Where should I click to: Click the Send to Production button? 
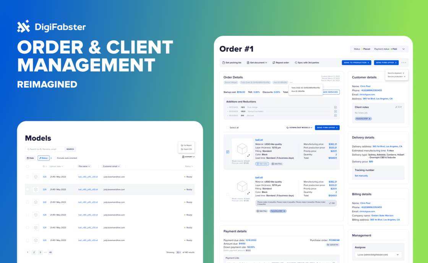pos(356,63)
